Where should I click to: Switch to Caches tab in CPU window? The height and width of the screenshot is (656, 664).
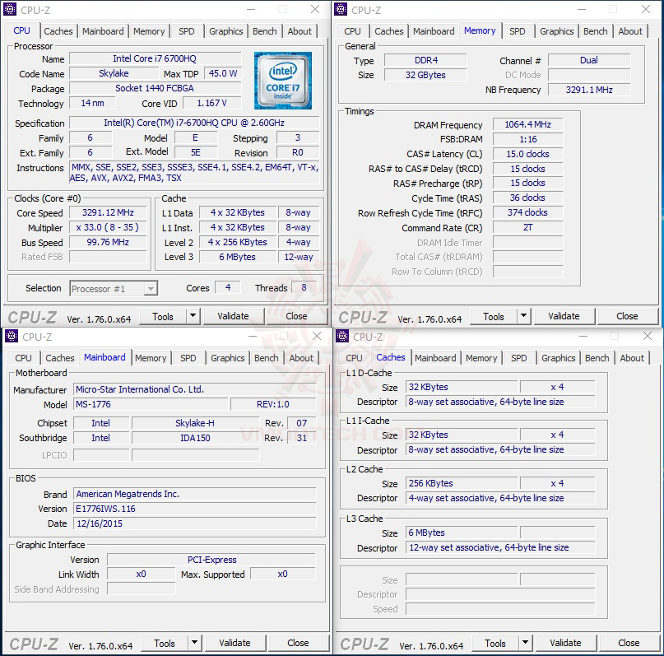pyautogui.click(x=58, y=31)
